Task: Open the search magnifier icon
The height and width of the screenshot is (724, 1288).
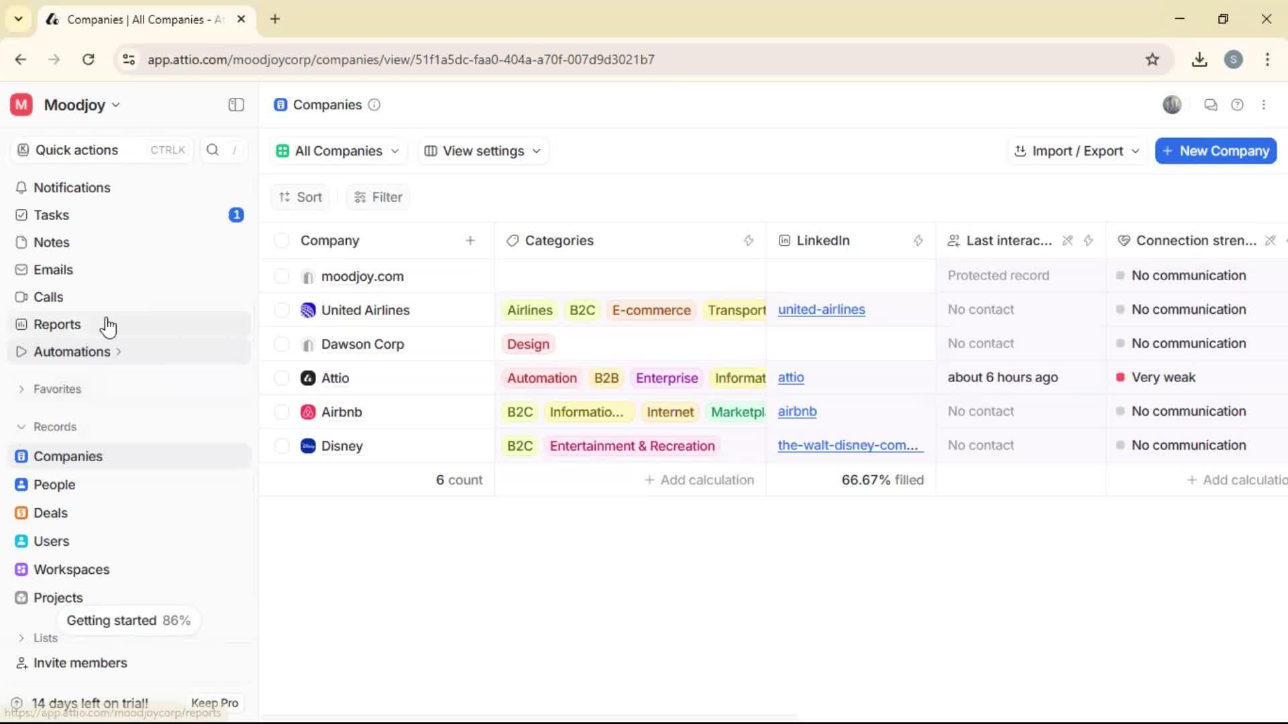Action: pyautogui.click(x=213, y=149)
